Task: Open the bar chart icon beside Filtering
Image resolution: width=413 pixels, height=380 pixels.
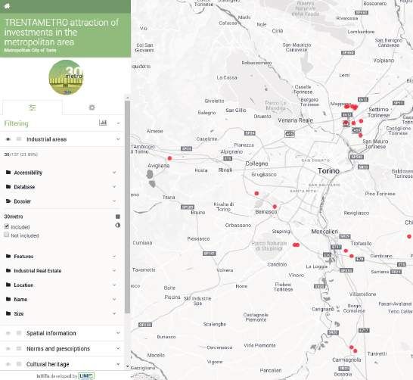Action: click(103, 123)
